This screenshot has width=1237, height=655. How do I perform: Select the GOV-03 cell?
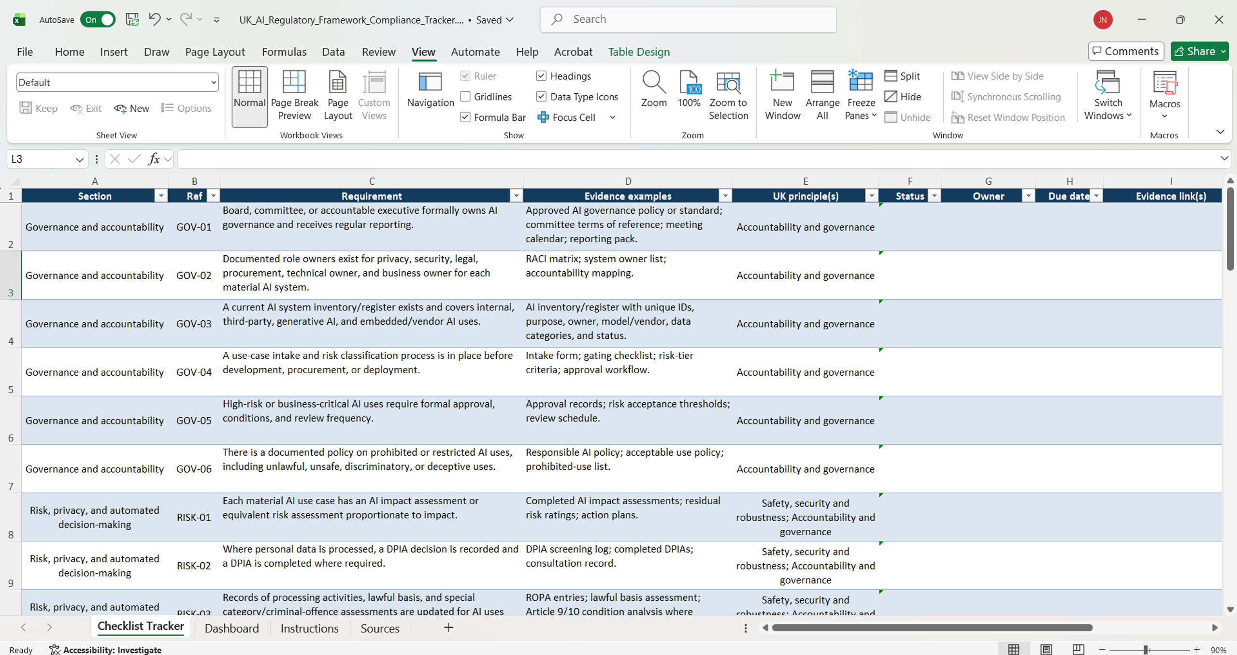pos(194,323)
